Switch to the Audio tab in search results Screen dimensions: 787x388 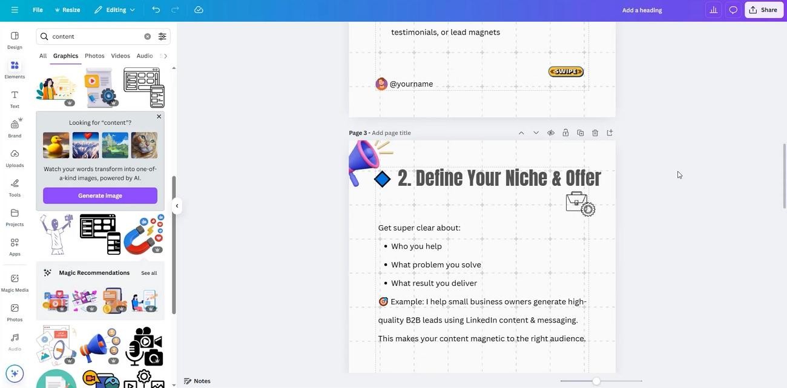pos(145,56)
